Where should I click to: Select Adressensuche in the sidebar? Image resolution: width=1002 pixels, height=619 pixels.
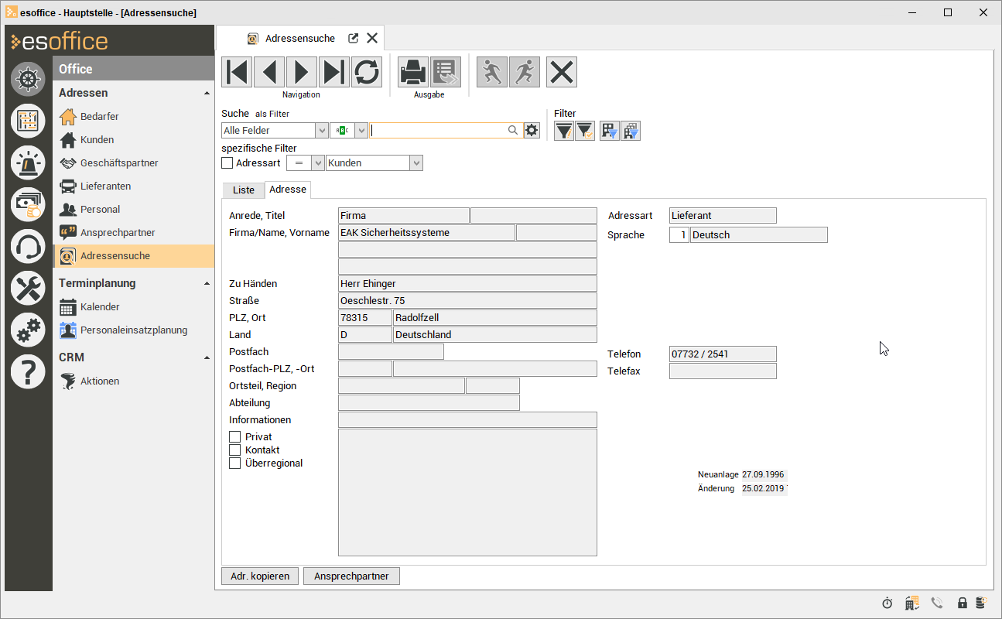pyautogui.click(x=133, y=256)
